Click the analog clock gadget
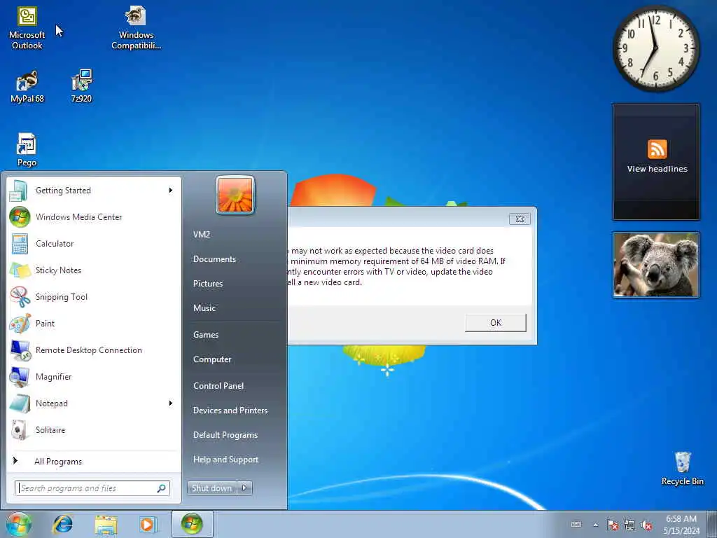The height and width of the screenshot is (538, 717). [656, 48]
